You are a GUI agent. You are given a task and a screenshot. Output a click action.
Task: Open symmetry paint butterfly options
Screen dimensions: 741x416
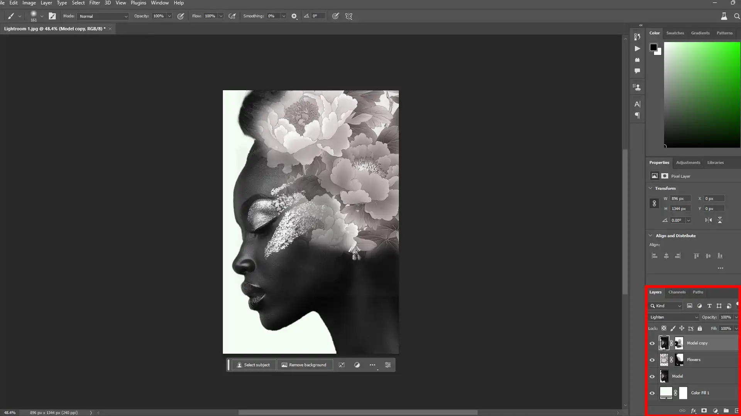tap(349, 16)
